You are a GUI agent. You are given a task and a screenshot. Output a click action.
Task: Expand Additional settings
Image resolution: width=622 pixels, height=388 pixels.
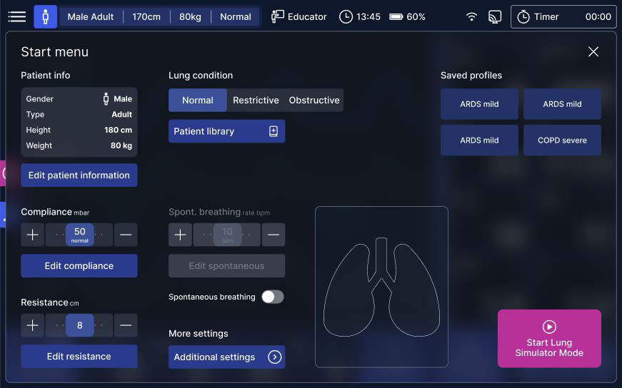[226, 357]
